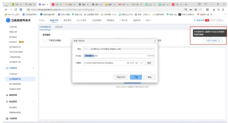This screenshot has height=123, width=228.
Task: Bookmark this page with the star icon
Action: tap(196, 10)
